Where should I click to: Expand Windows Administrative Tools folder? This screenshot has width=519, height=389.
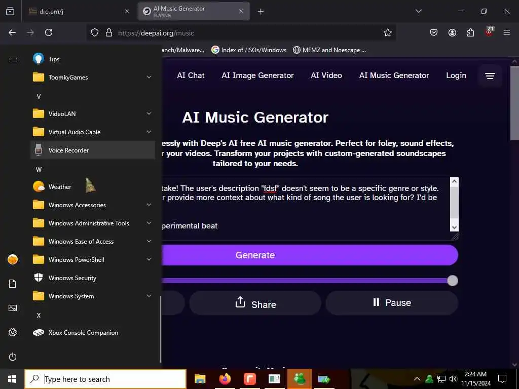93,223
